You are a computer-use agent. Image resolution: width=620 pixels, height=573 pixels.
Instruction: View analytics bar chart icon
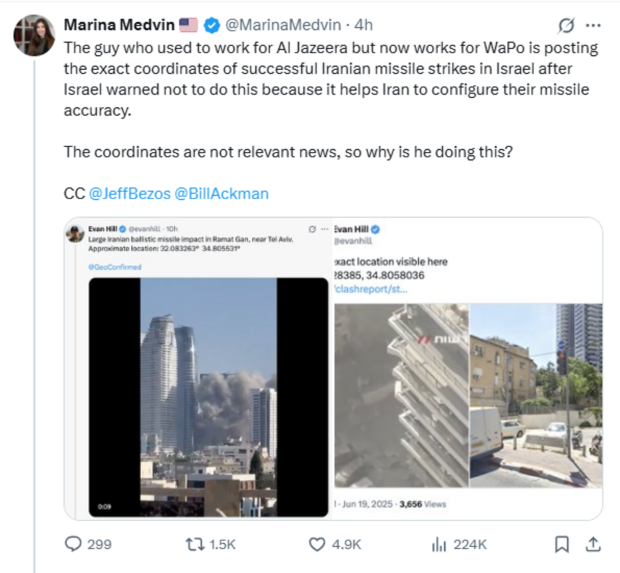[x=439, y=544]
